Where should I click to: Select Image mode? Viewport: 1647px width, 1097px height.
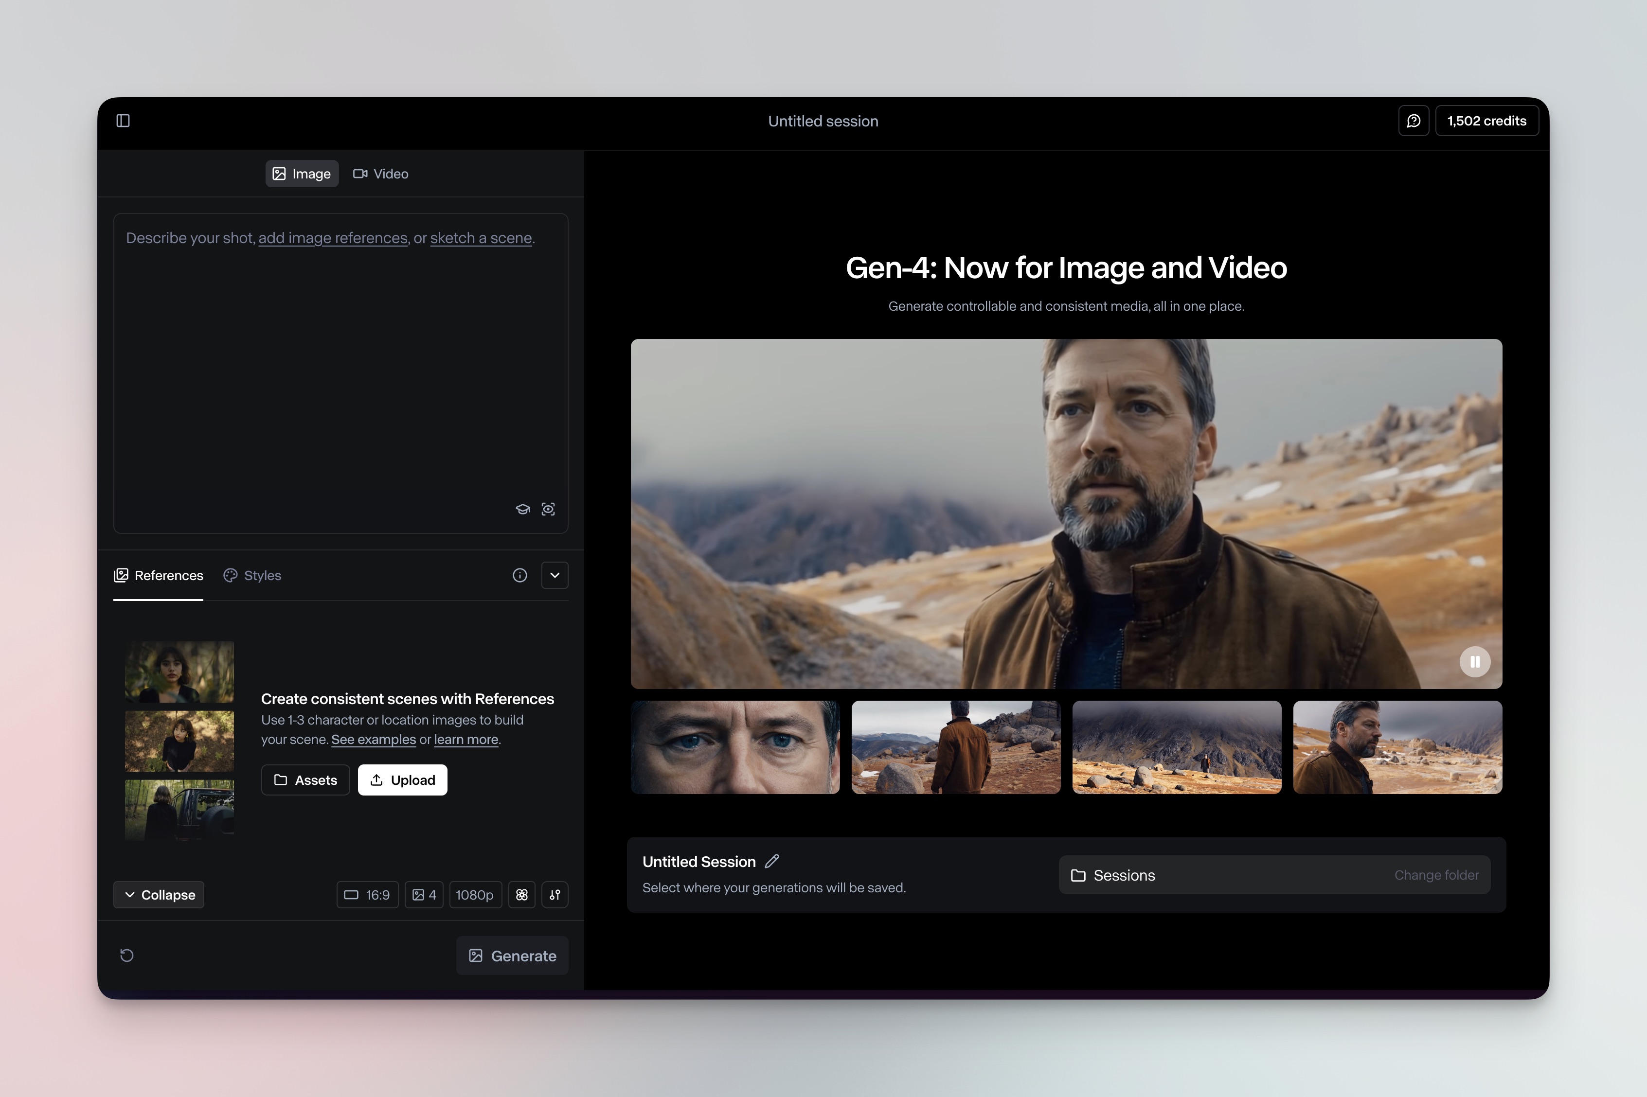[302, 174]
